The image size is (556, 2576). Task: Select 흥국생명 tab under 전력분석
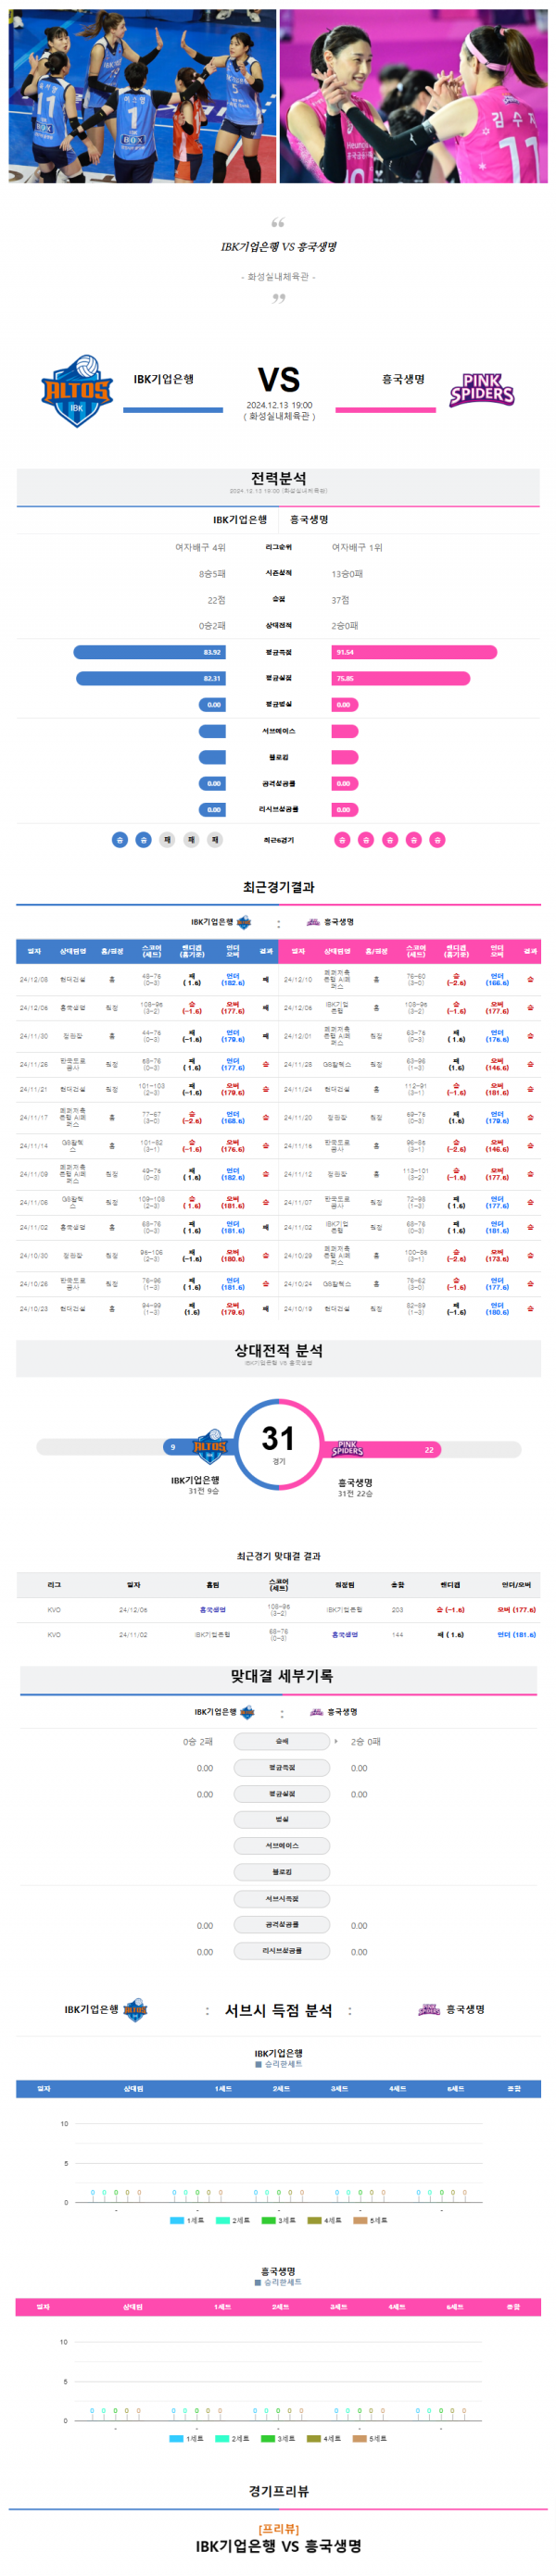(x=309, y=520)
